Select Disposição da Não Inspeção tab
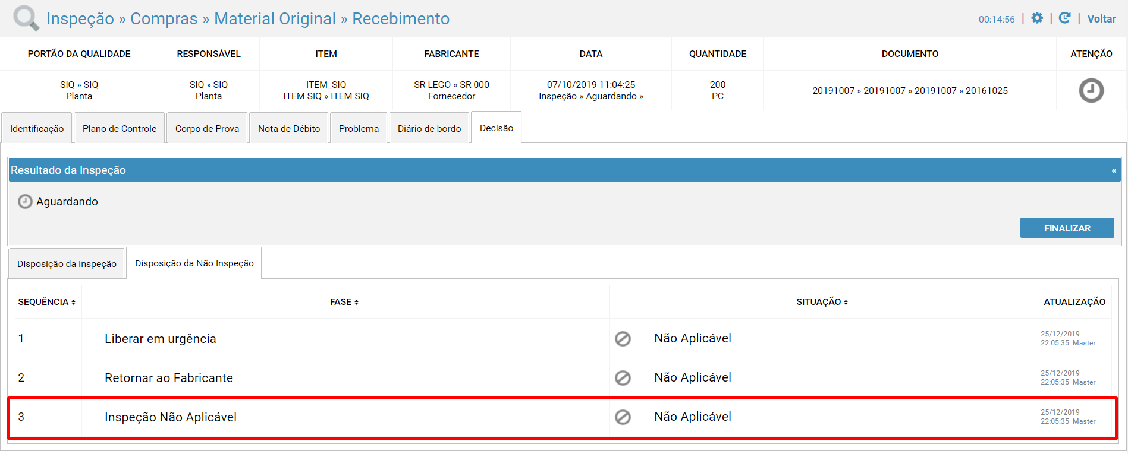Viewport: 1128px width, 454px height. (x=194, y=263)
